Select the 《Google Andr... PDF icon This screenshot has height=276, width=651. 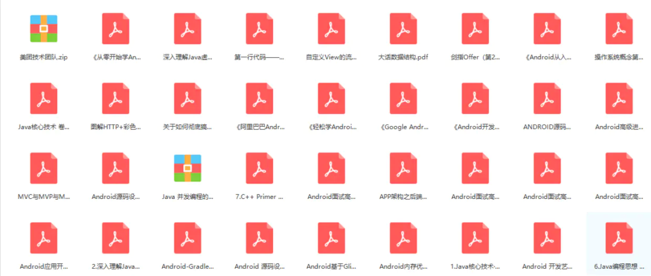coord(403,98)
